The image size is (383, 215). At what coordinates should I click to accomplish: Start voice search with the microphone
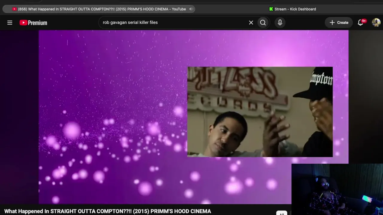coord(280,23)
